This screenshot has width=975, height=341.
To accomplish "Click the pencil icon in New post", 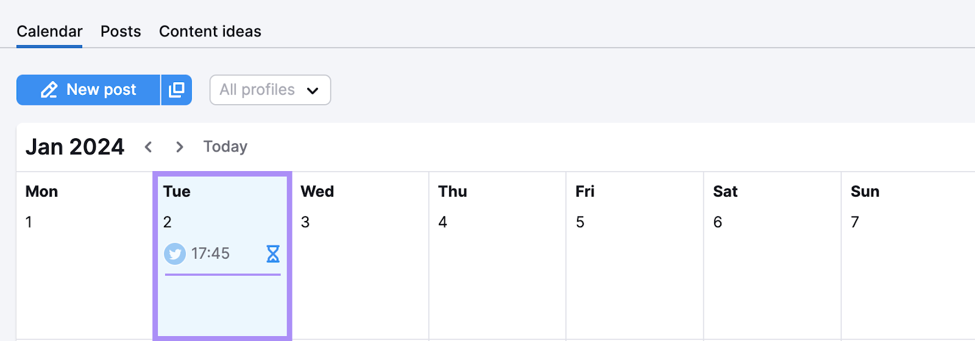I will 49,90.
